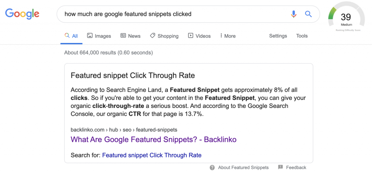Viewport: 372px width, 172px height.
Task: Activate voice search microphone icon
Action: (x=294, y=14)
